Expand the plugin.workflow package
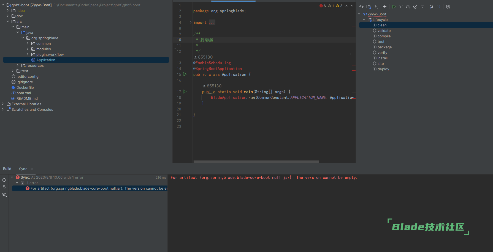The height and width of the screenshot is (252, 493). click(x=28, y=54)
